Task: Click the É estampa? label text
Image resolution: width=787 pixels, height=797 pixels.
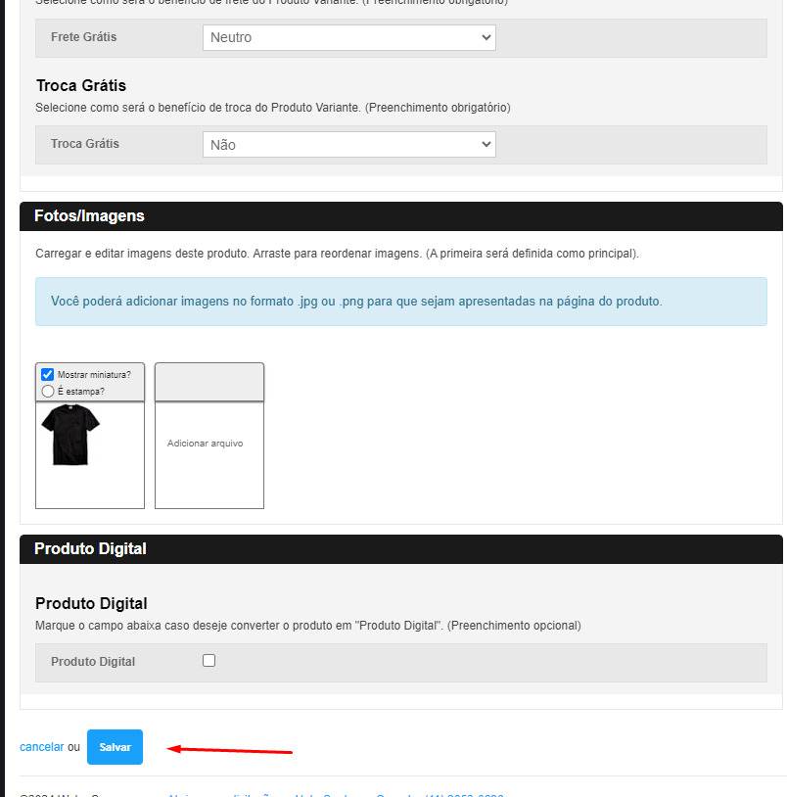Action: 81,392
